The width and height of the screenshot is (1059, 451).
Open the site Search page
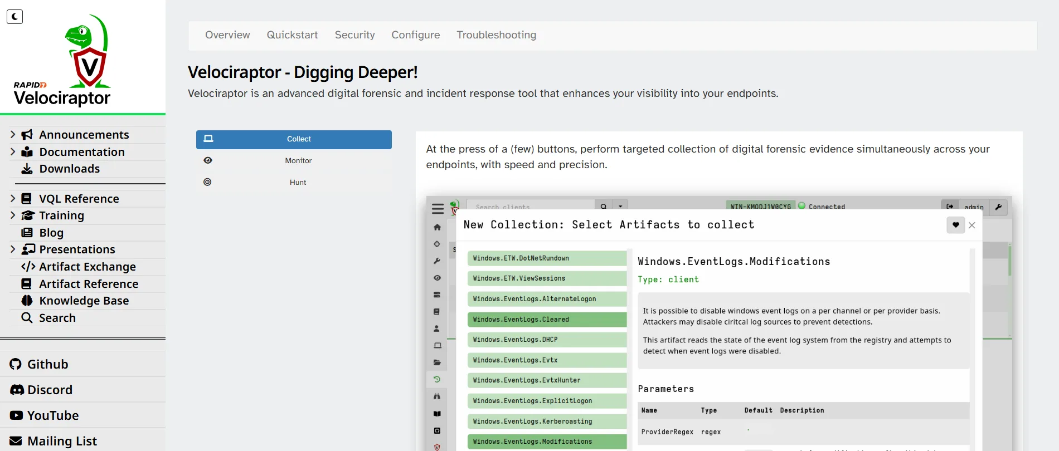[x=57, y=318]
